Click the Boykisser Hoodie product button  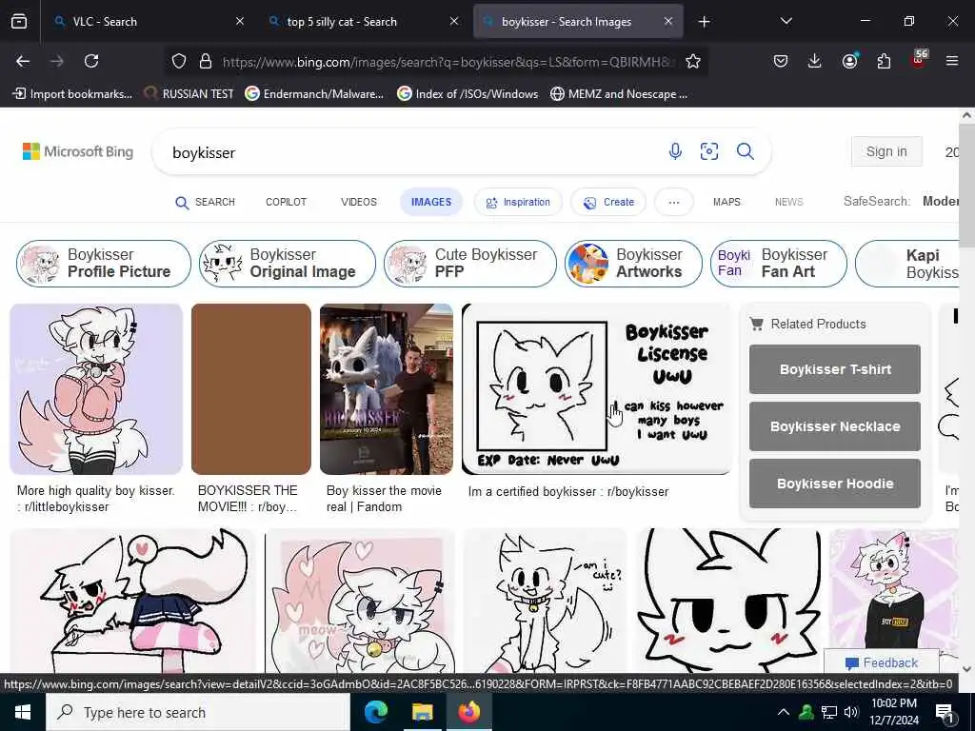click(x=834, y=484)
